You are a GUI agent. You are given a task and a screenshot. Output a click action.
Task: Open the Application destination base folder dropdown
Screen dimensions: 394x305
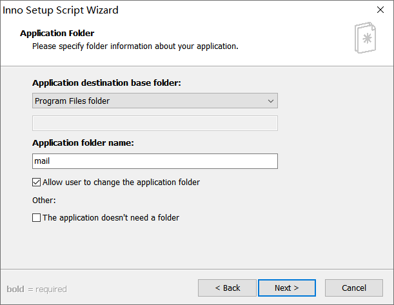(x=155, y=101)
